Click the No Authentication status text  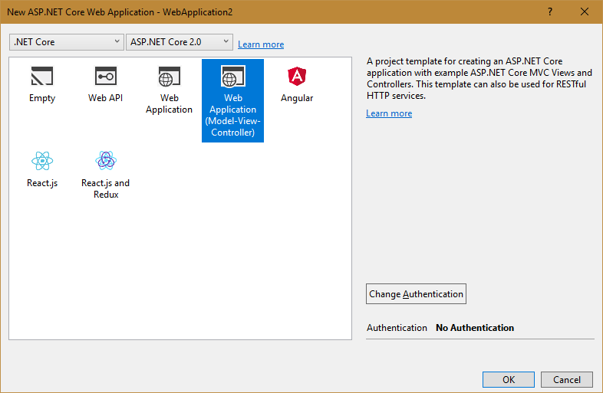pos(475,328)
